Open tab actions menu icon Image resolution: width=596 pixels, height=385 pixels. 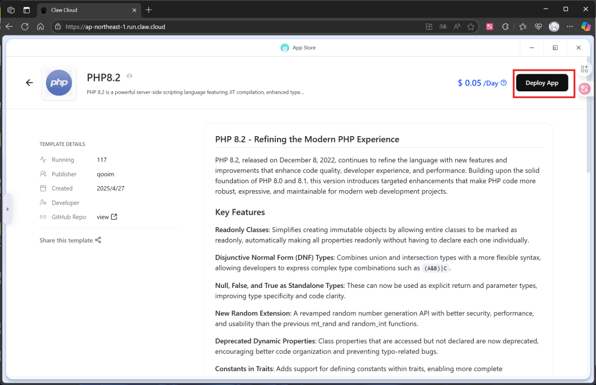click(x=26, y=10)
